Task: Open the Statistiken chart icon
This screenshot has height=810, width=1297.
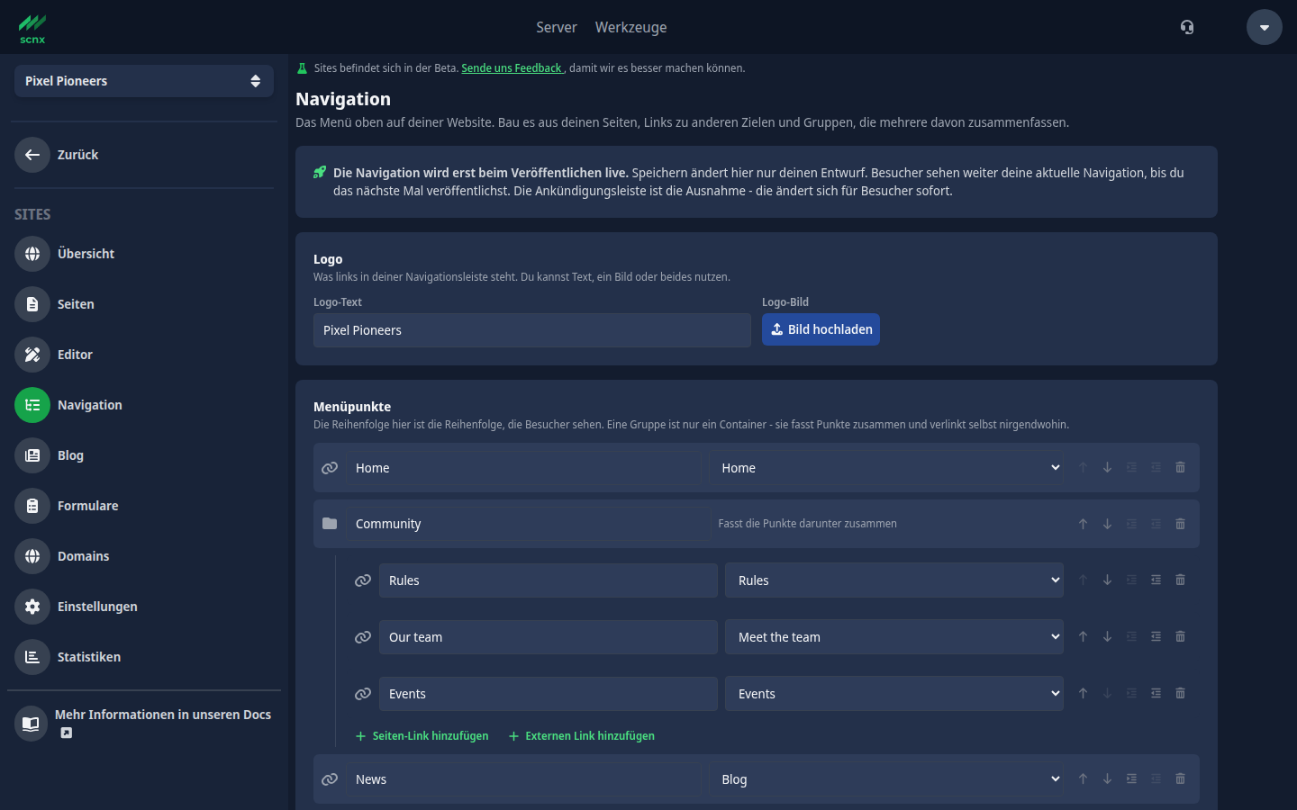Action: [32, 657]
